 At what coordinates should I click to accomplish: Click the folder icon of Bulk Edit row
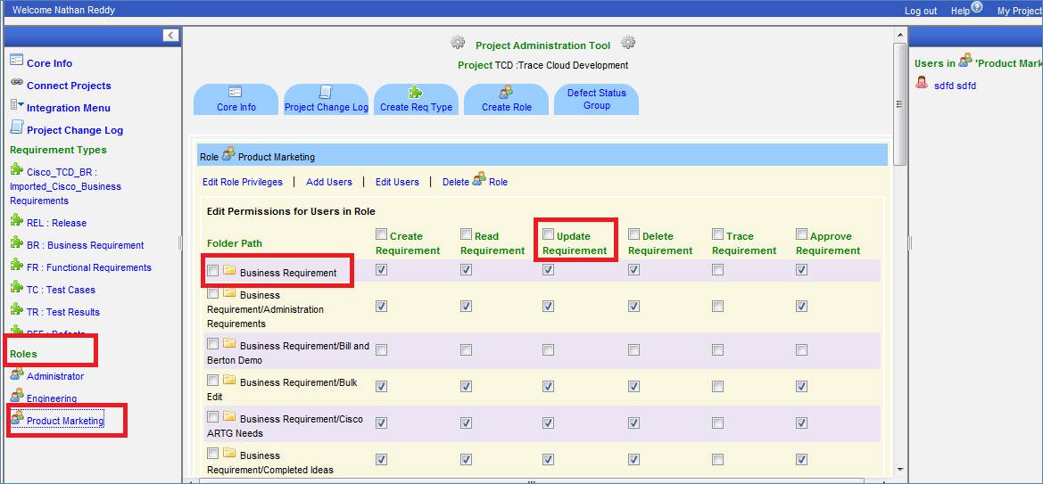[x=229, y=381]
